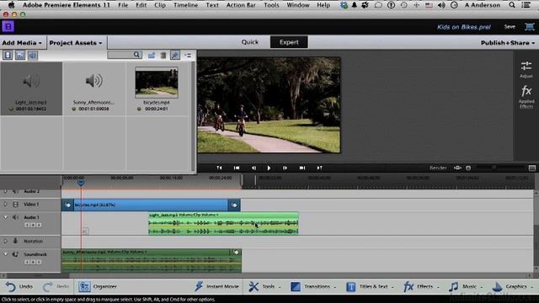The image size is (539, 303).
Task: Click the Save button
Action: 510,27
